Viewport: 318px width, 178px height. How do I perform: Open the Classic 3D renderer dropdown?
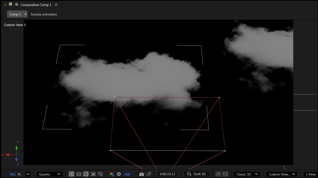click(247, 174)
